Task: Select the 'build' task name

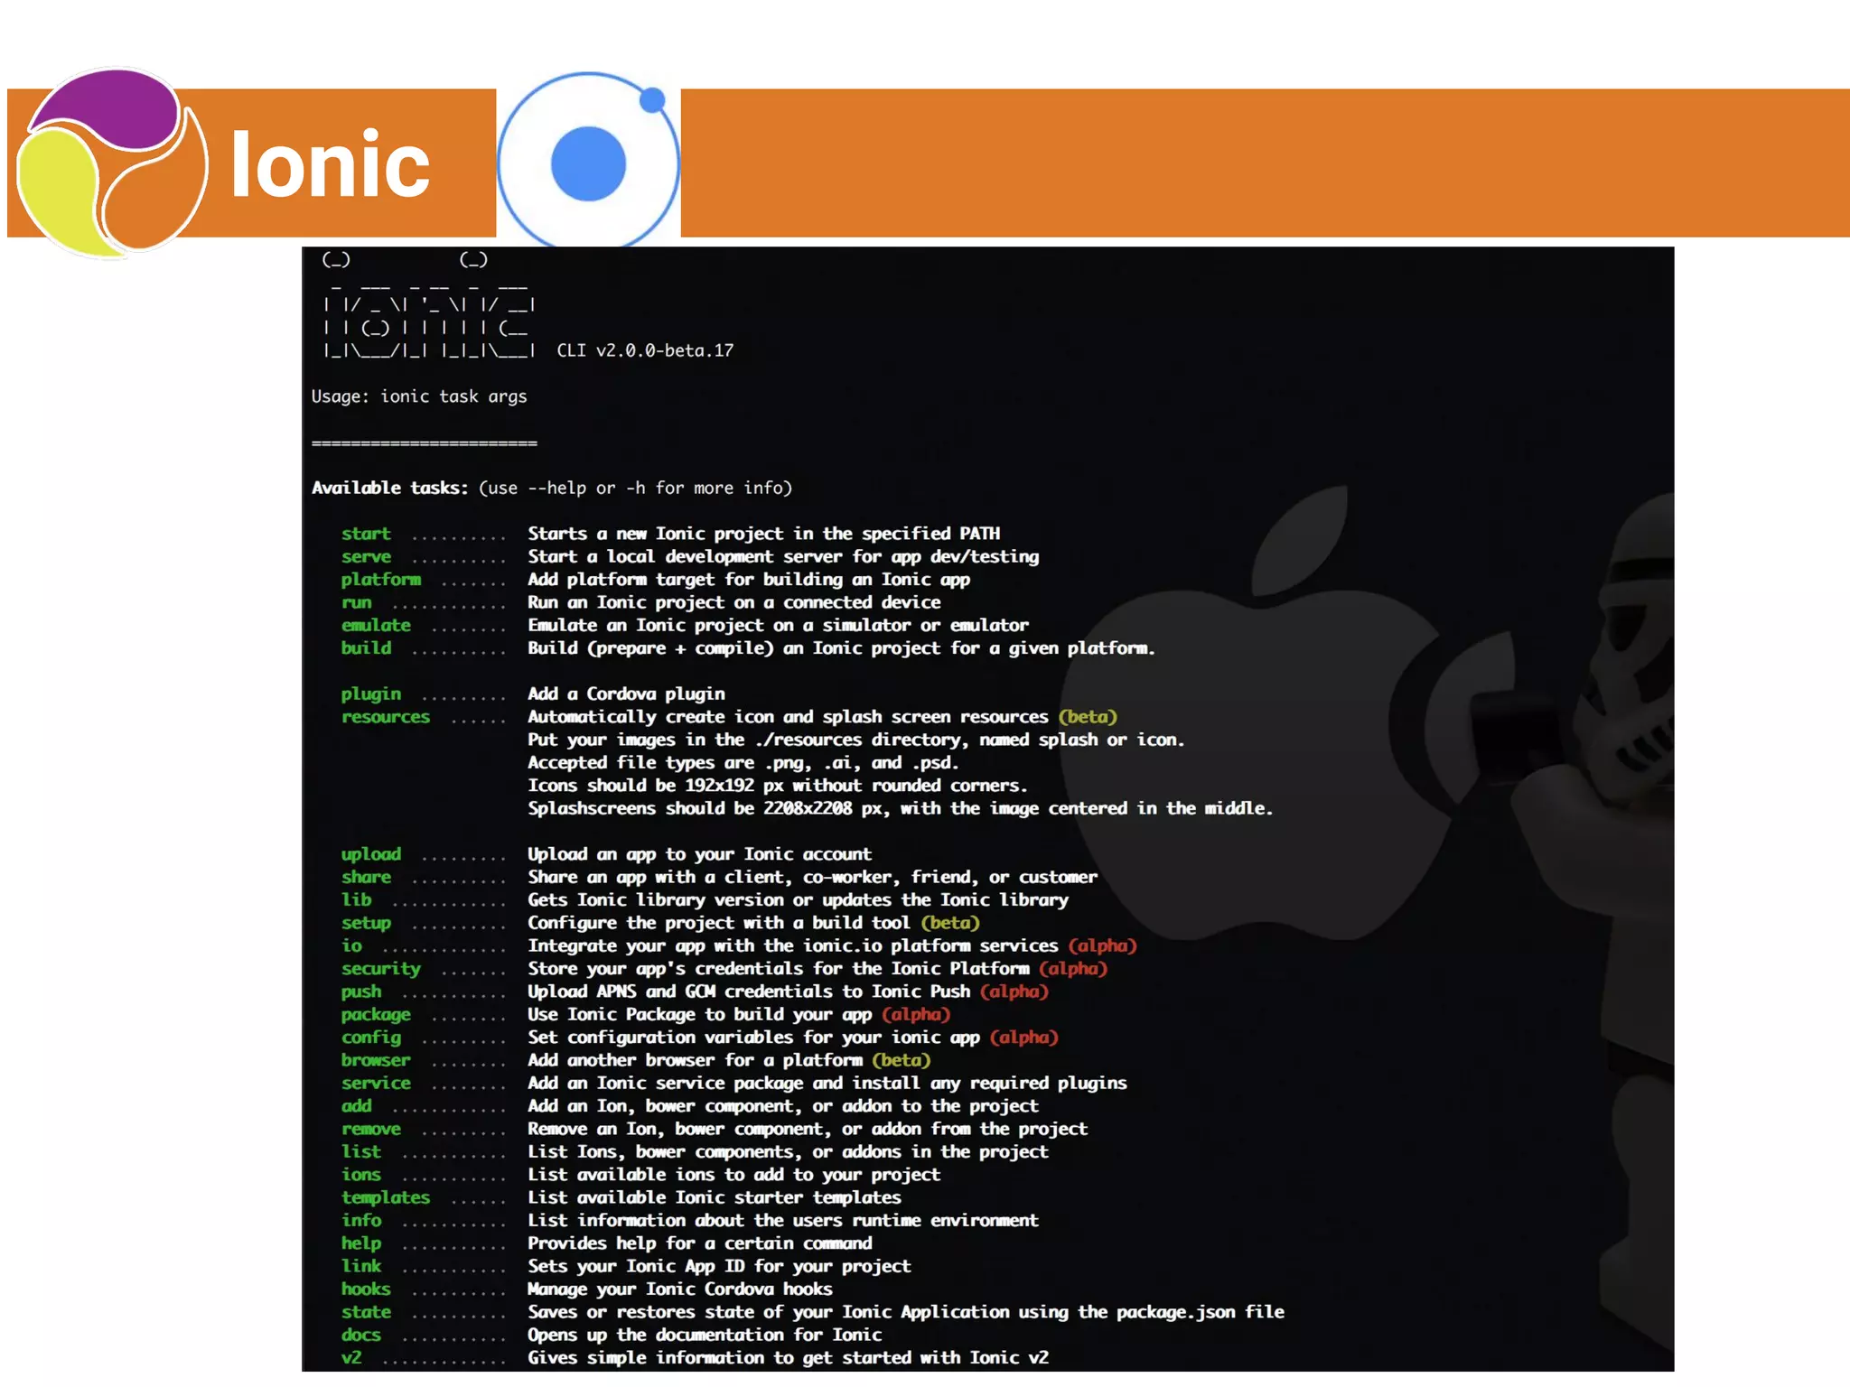Action: point(366,647)
